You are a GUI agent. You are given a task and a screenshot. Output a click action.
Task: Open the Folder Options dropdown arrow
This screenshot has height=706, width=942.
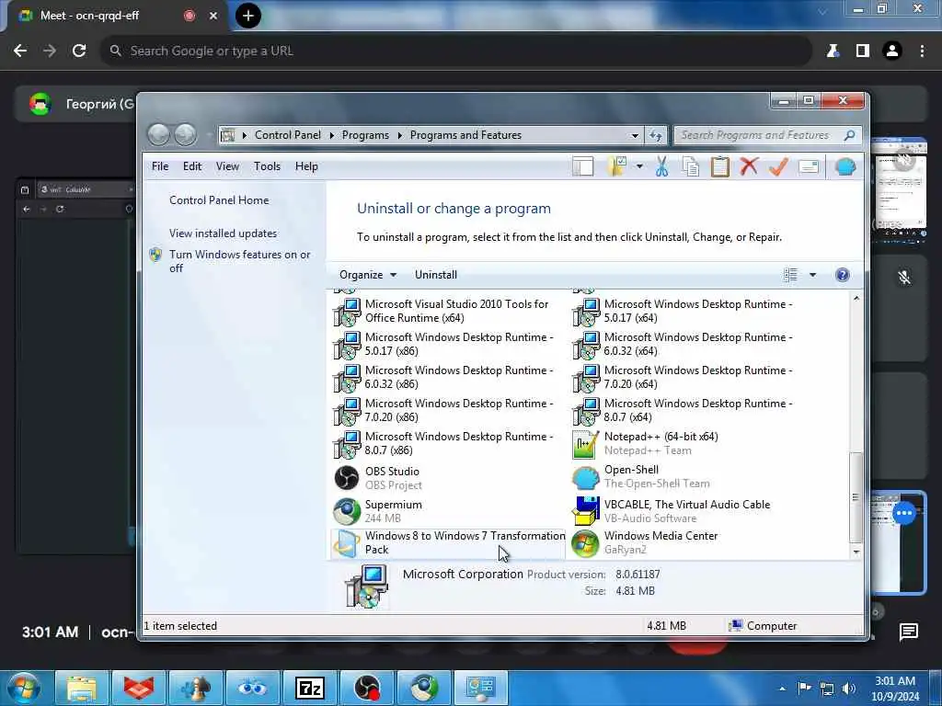click(639, 166)
